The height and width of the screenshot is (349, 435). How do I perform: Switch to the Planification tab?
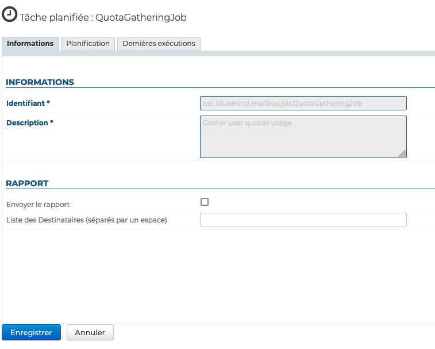(x=88, y=44)
